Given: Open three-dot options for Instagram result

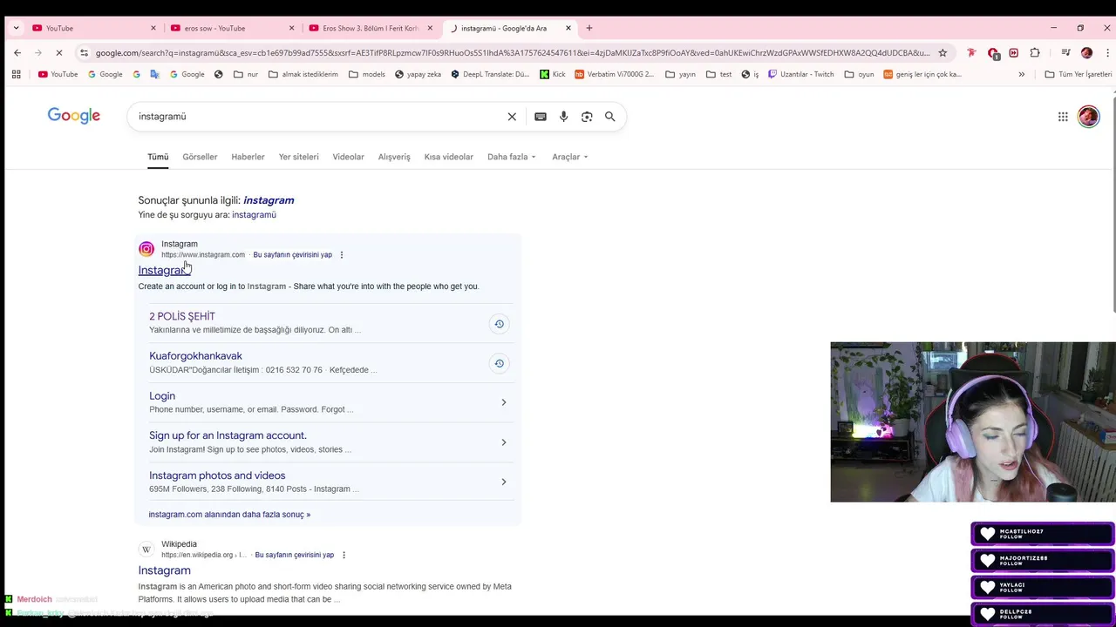Looking at the screenshot, I should pos(342,255).
